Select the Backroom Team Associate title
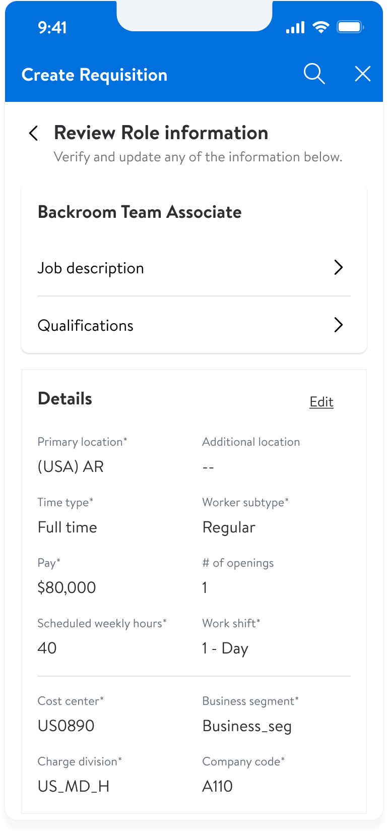The width and height of the screenshot is (388, 833). [x=140, y=212]
